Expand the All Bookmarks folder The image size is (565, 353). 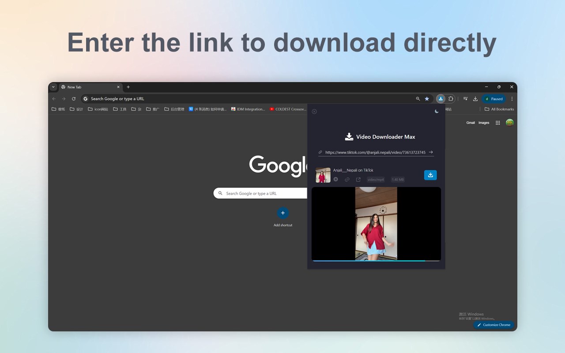pos(499,109)
